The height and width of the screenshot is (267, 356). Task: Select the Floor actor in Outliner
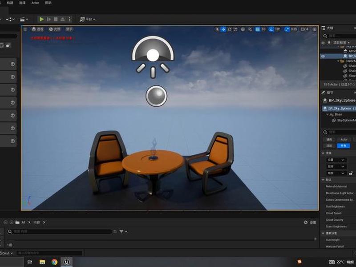point(352,76)
